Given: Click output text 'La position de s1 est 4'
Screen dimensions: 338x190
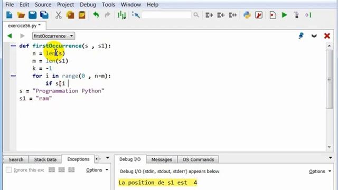Looking at the screenshot, I should tap(157, 183).
